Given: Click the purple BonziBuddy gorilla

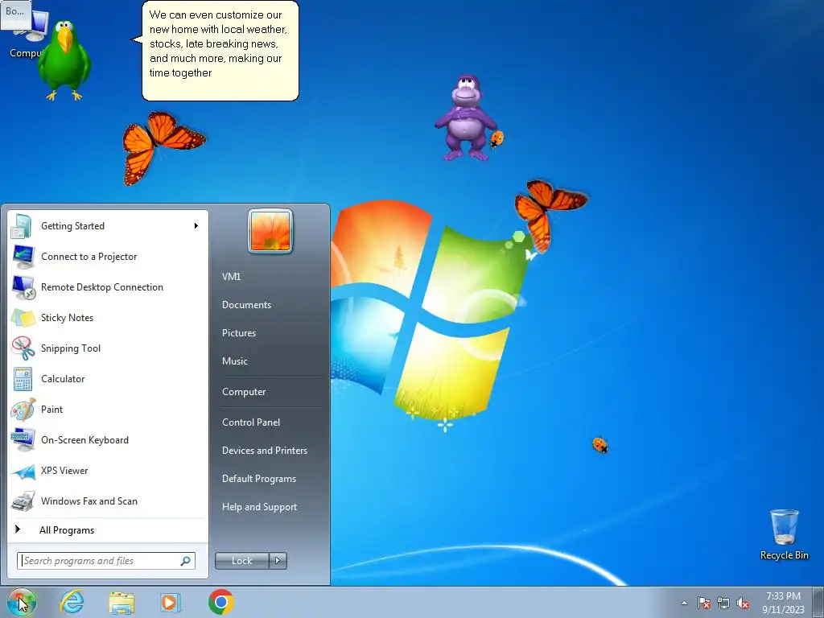Looking at the screenshot, I should point(467,118).
